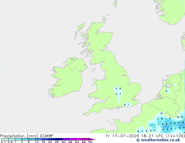Click the 'ECMWF' model label
The image size is (185, 143).
coord(47,136)
